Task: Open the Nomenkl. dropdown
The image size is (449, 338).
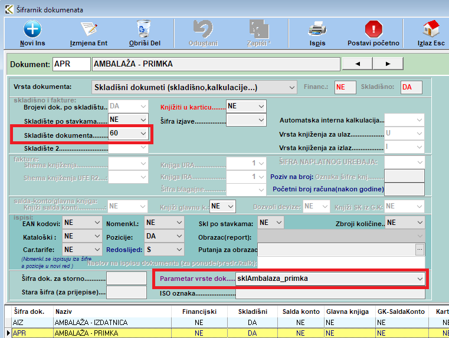Action: (x=179, y=223)
